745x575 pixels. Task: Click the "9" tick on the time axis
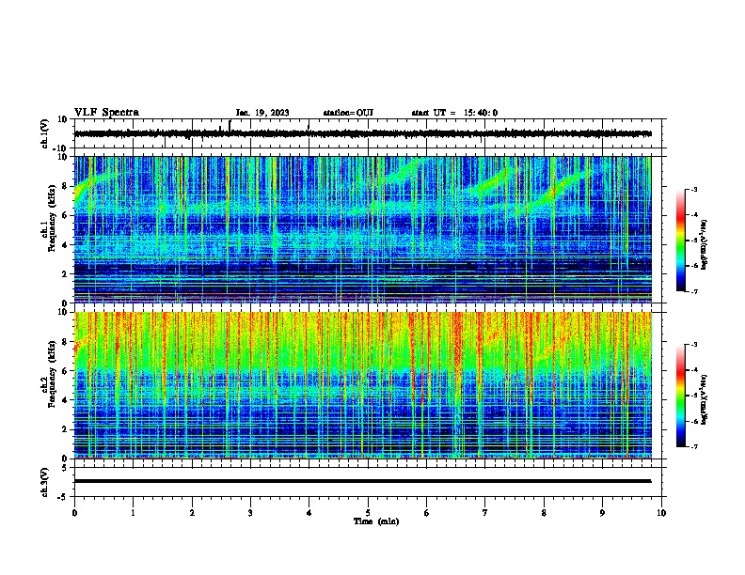tap(602, 513)
